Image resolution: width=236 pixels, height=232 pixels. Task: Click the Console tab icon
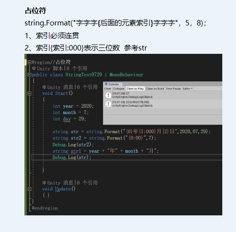(x=106, y=84)
